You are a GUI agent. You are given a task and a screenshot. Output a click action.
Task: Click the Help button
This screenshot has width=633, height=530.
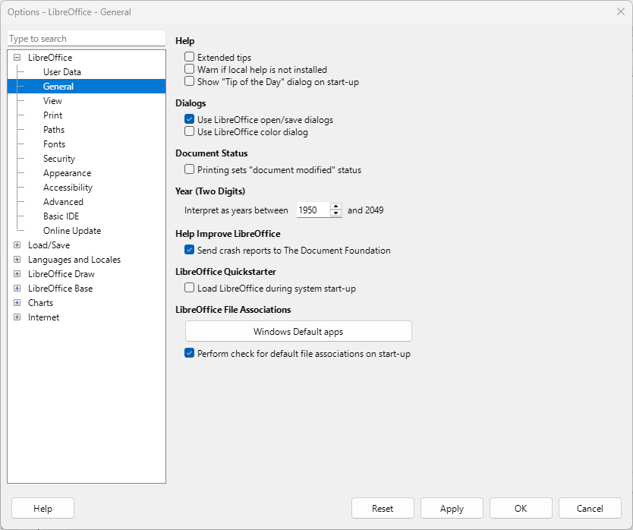click(43, 508)
